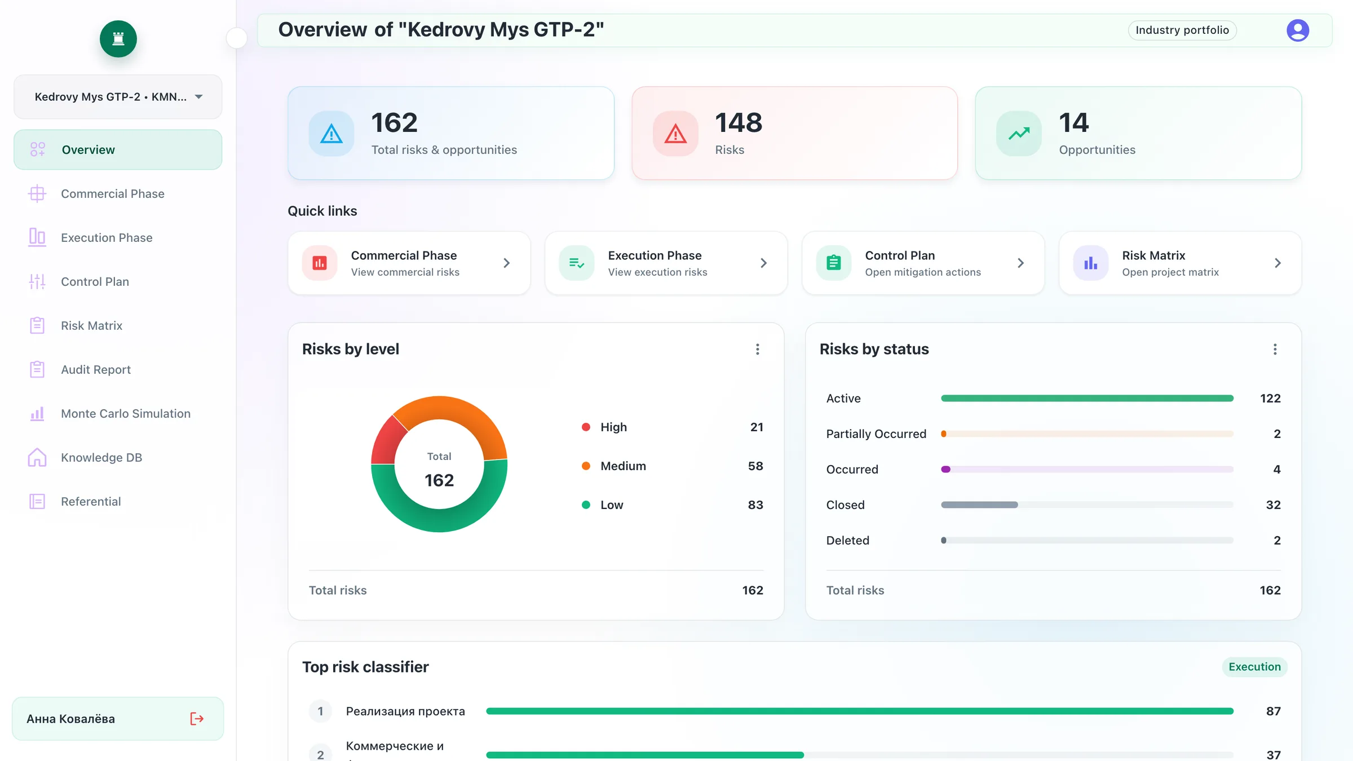Open the three-dot menu on Risks by level
The height and width of the screenshot is (761, 1353).
point(758,349)
